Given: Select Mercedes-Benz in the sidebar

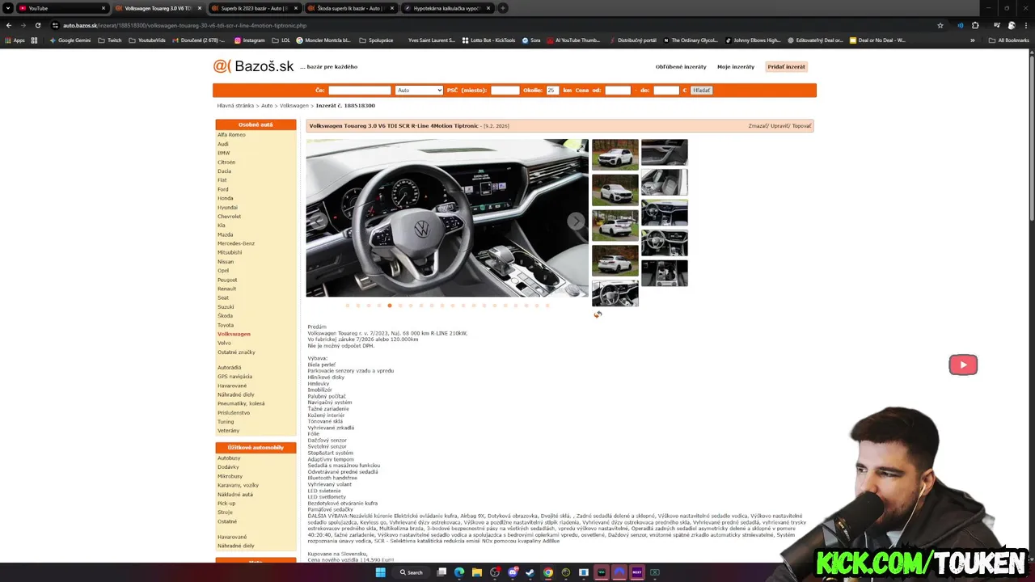Looking at the screenshot, I should [x=236, y=243].
